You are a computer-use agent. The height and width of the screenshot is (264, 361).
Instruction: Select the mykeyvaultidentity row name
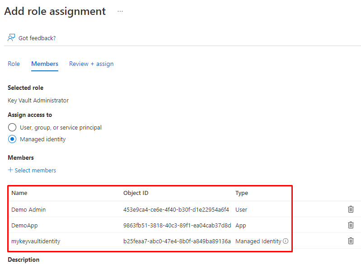(x=36, y=241)
